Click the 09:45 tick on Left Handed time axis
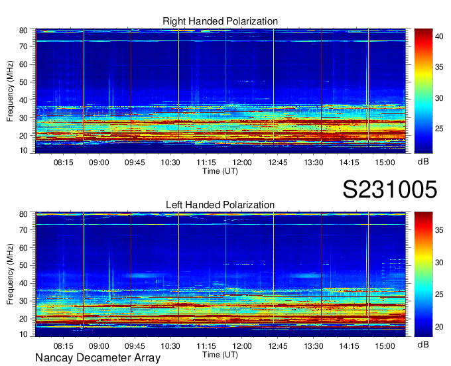Viewport: 451px width, 366px height. [135, 346]
